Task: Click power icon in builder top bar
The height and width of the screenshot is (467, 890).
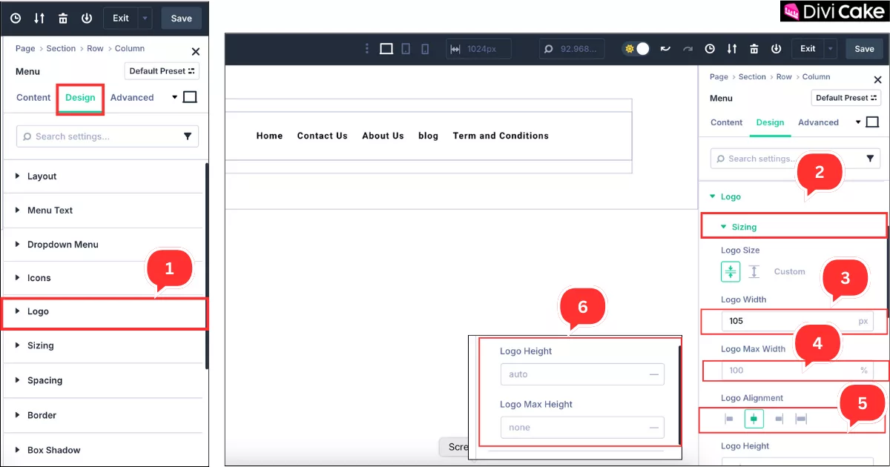Action: click(777, 49)
